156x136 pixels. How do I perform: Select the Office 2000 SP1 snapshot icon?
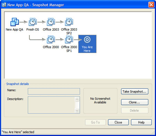coord(69,39)
